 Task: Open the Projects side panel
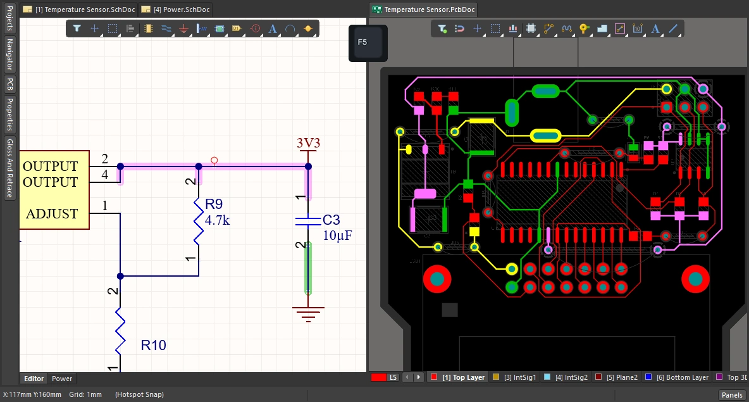tap(9, 18)
